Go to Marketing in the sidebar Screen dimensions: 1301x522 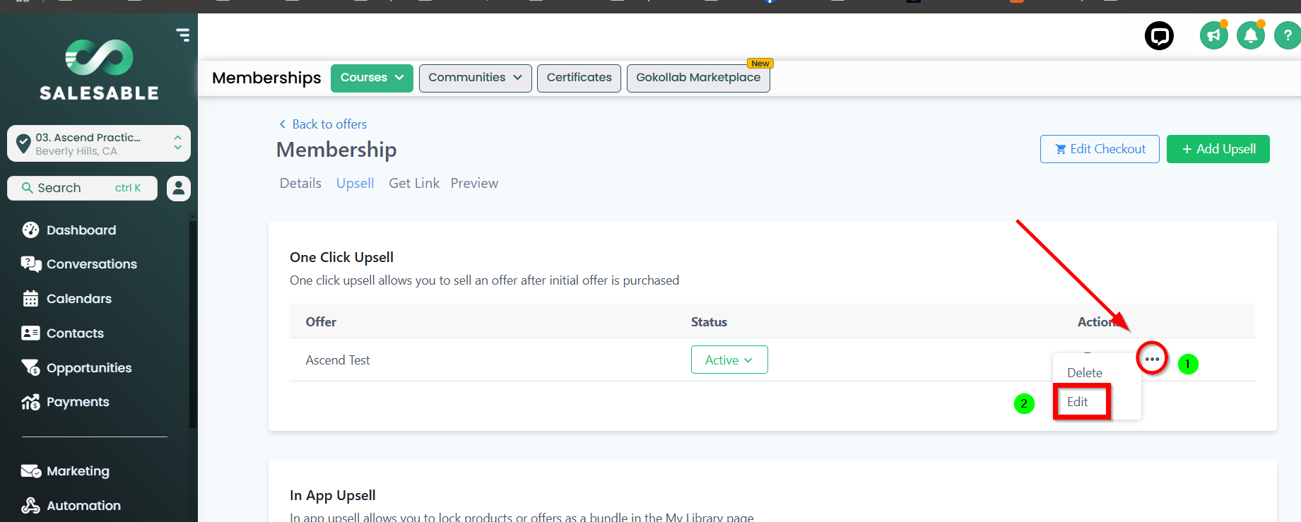pyautogui.click(x=78, y=471)
